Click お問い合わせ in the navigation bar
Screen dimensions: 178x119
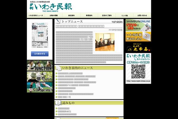pos(142,15)
